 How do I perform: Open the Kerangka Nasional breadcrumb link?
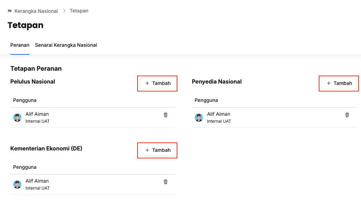click(x=36, y=11)
